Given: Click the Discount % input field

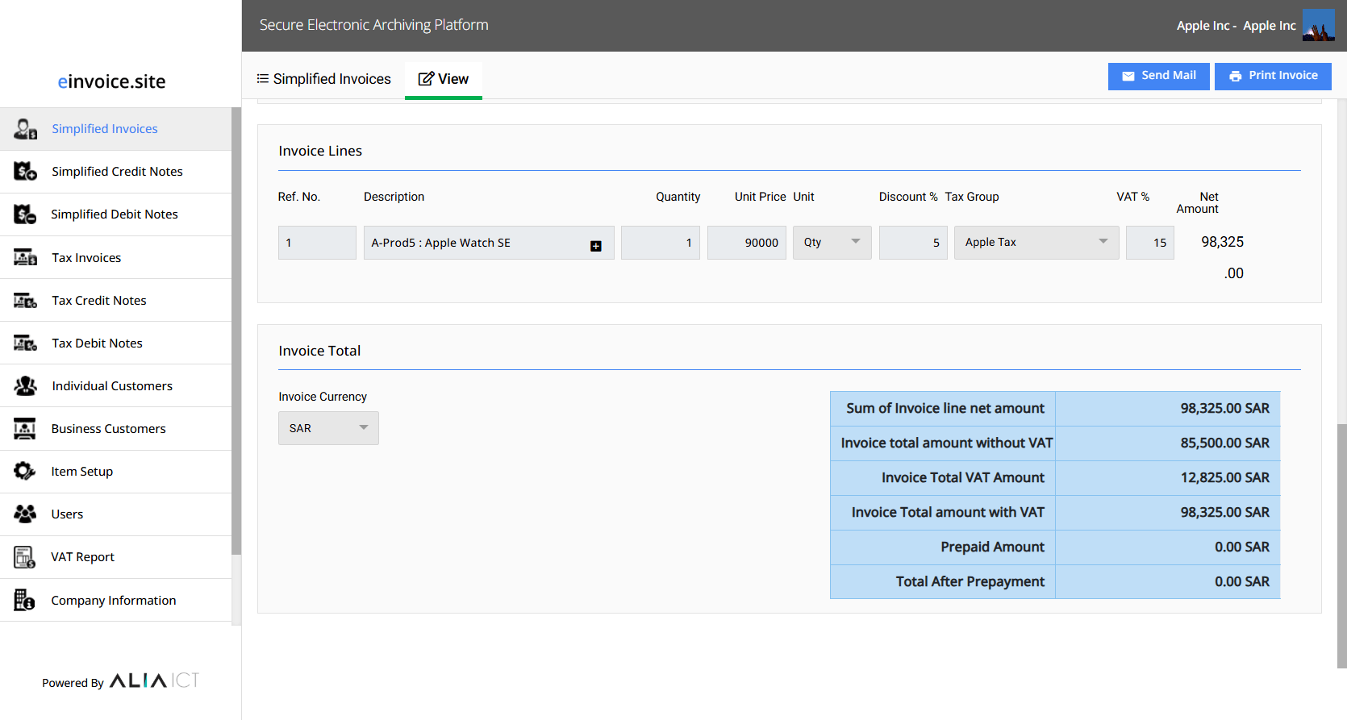Looking at the screenshot, I should click(912, 243).
